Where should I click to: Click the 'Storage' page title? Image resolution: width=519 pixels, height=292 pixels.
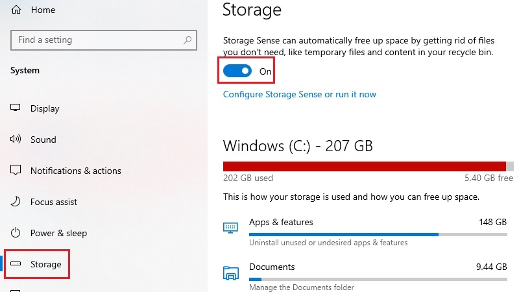pos(252,10)
